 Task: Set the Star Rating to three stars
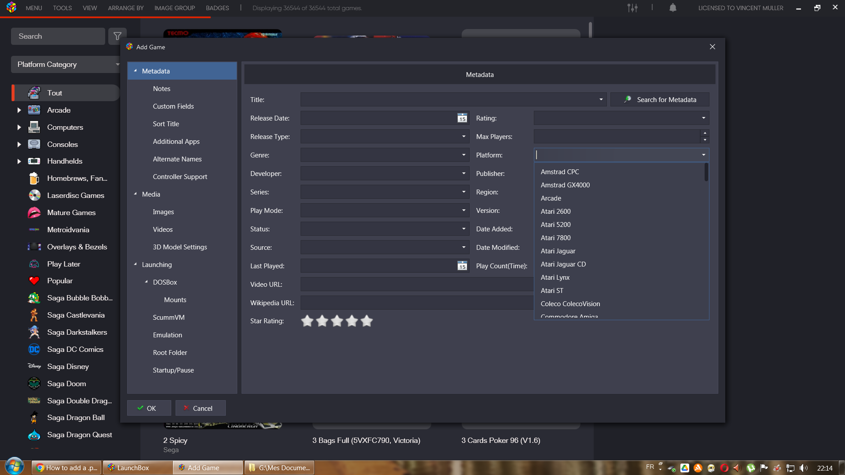(x=337, y=321)
